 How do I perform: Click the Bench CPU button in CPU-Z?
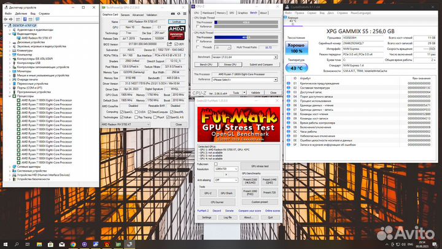pos(206,65)
